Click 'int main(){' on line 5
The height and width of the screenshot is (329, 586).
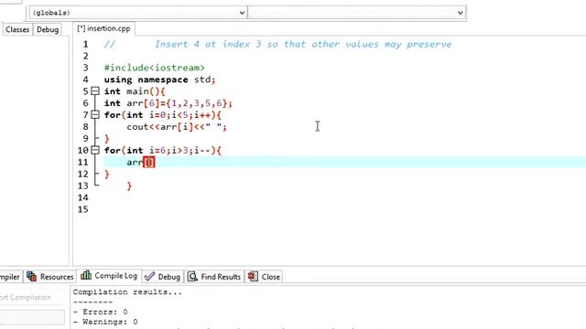(135, 91)
